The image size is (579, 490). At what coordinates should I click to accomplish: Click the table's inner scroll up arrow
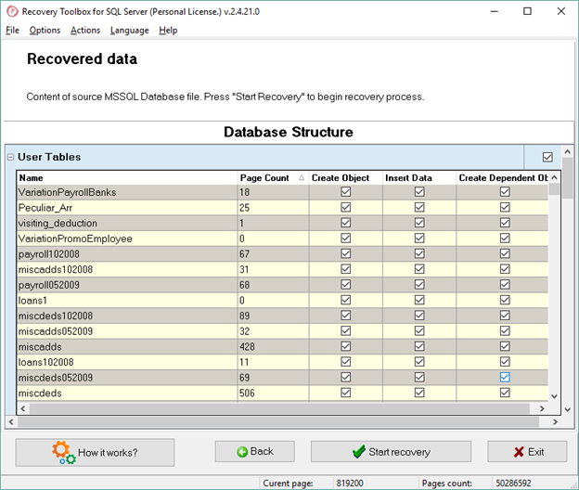(554, 177)
